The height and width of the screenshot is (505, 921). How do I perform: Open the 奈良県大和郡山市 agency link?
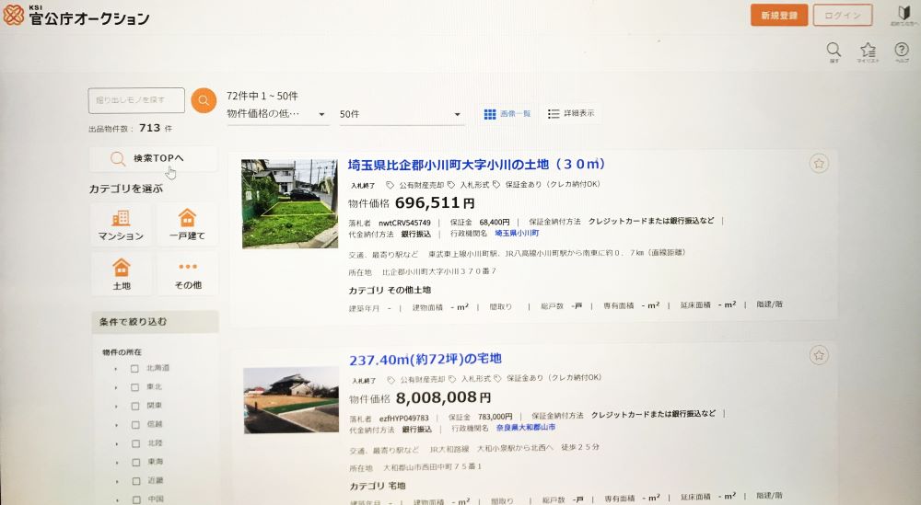tap(526, 428)
